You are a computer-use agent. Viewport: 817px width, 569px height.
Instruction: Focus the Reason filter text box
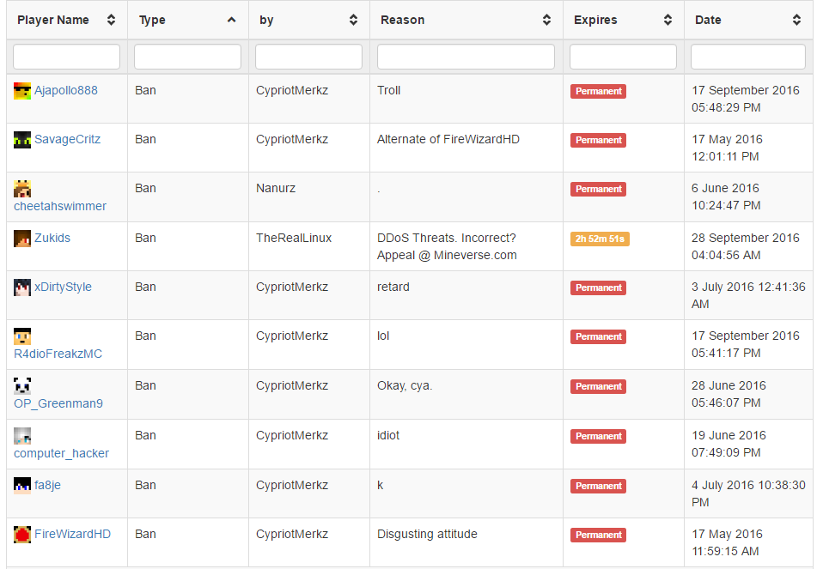[466, 57]
